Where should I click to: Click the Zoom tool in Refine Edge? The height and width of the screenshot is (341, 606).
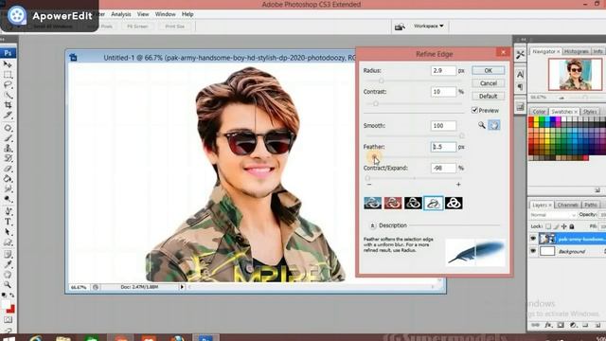click(x=482, y=125)
